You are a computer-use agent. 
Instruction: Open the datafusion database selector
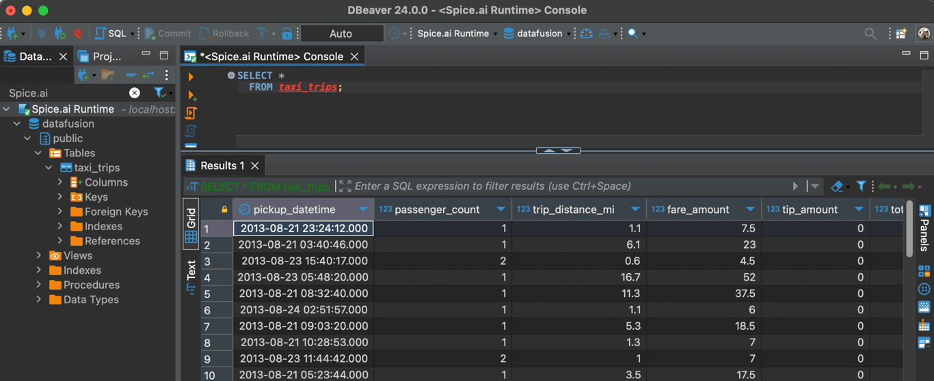click(x=537, y=33)
